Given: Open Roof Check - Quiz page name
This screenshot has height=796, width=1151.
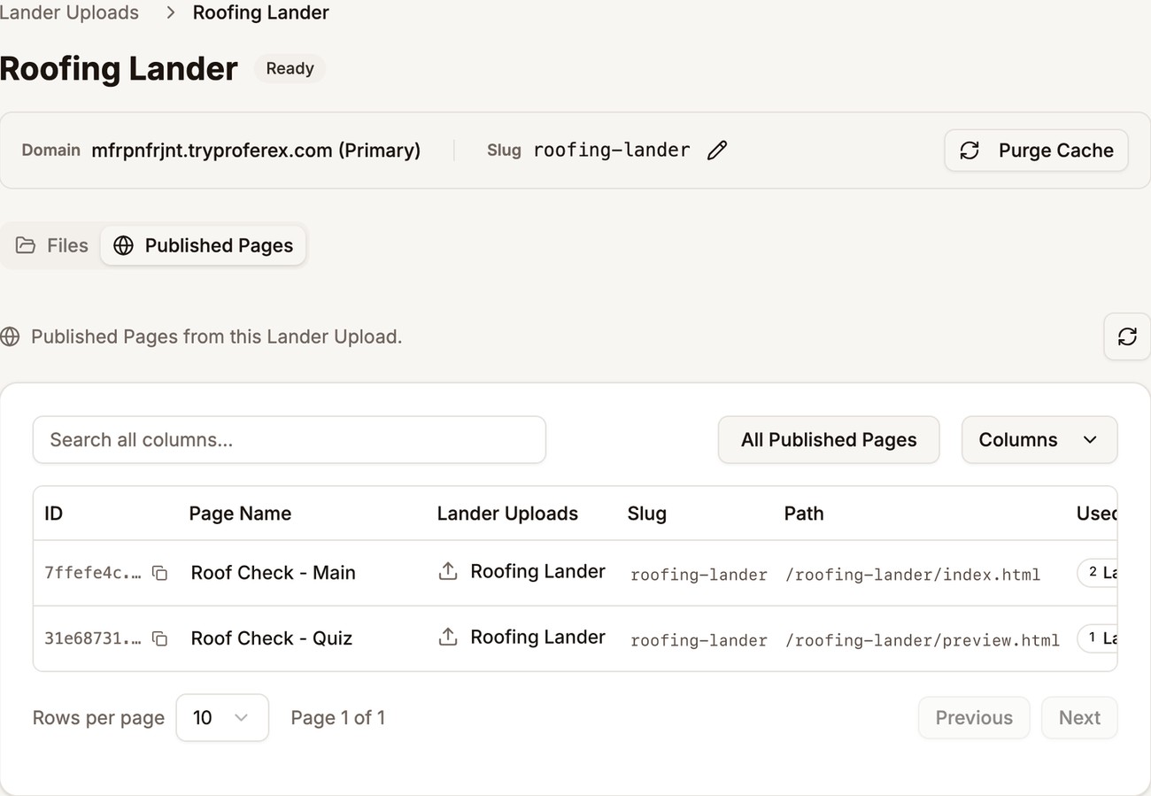Looking at the screenshot, I should tap(272, 638).
